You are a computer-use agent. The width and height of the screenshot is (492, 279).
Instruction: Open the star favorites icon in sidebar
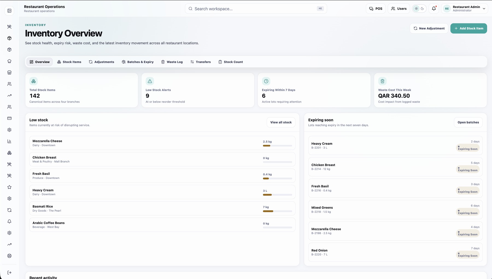9,187
